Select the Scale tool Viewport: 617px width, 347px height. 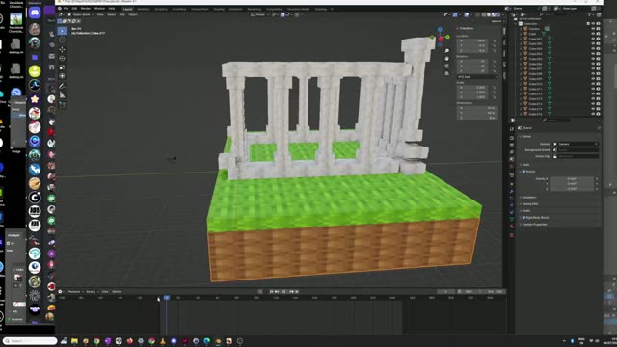point(62,67)
